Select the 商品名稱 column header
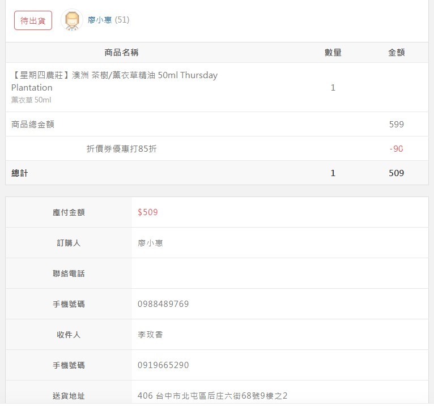This screenshot has width=434, height=406. 121,52
